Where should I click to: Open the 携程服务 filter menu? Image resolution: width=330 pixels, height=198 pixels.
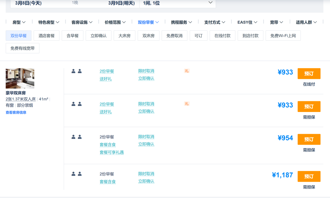click(x=181, y=22)
